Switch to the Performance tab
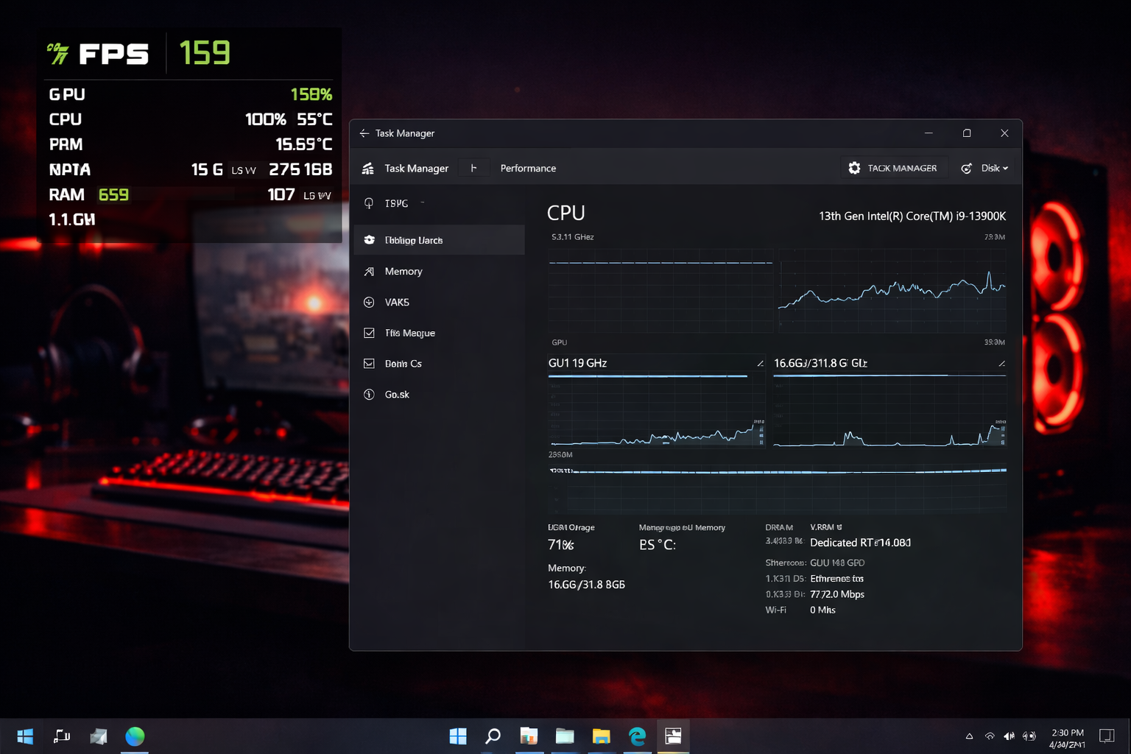The image size is (1131, 754). (x=528, y=168)
